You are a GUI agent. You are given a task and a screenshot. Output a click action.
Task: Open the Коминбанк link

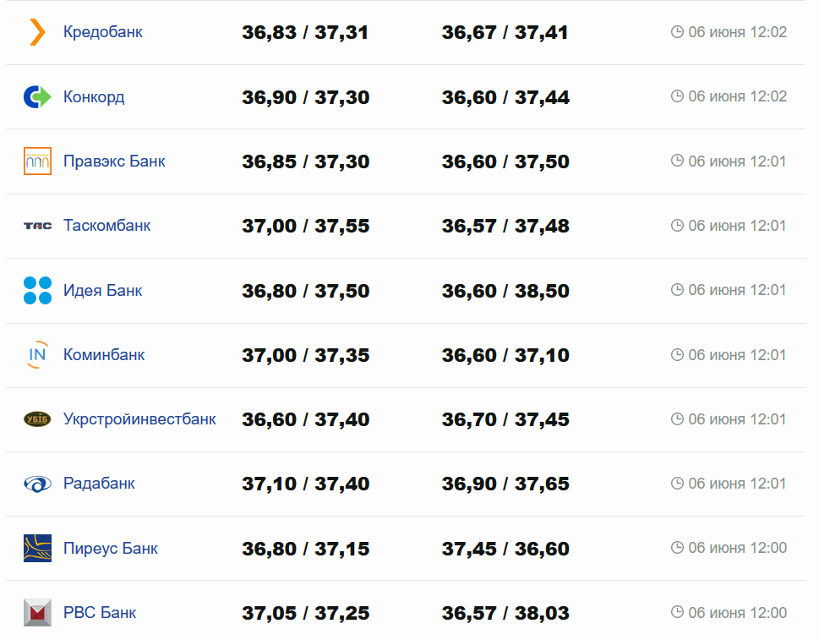(104, 355)
